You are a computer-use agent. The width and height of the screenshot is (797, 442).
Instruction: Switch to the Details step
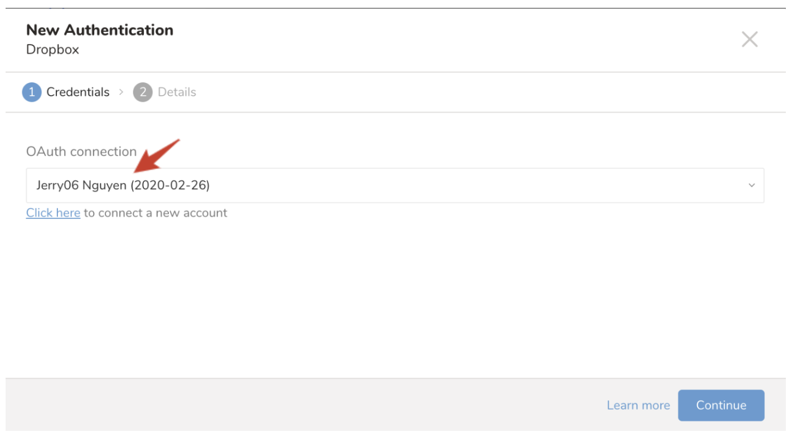click(177, 92)
